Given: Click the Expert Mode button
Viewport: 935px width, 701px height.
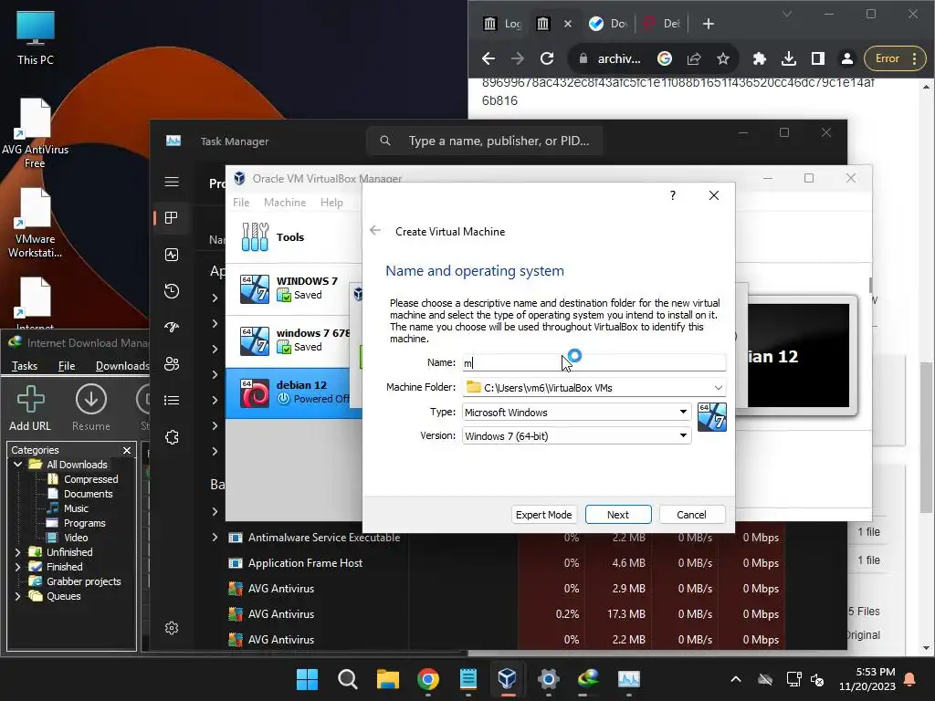Looking at the screenshot, I should [x=543, y=515].
